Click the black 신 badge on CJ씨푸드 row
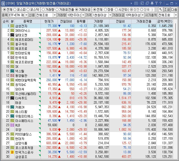Viewport: 179px width, 161px height. point(12,98)
